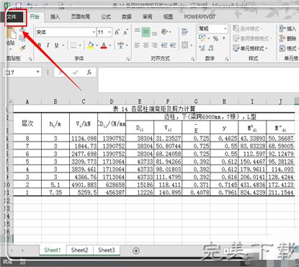Toggle the highlighted Middle Align icon
Screen dimensions: 299x267
pos(146,32)
